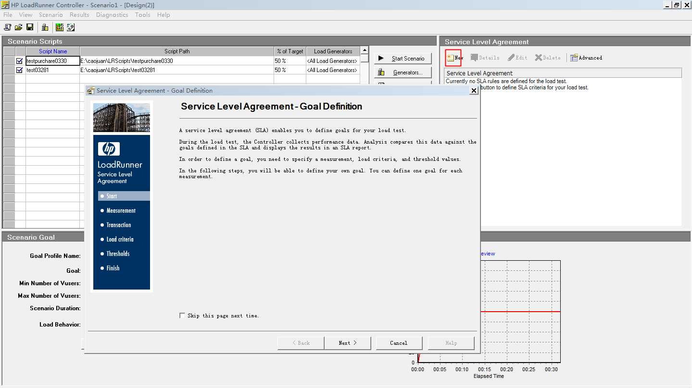Click the Delete X icon in SLA toolbar
This screenshot has width=692, height=388.
point(539,58)
